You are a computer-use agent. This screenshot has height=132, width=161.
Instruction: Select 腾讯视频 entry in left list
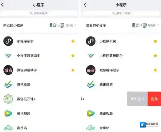coord(39,113)
